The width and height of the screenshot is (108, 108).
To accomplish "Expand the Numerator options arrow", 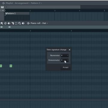I will 68,55.
